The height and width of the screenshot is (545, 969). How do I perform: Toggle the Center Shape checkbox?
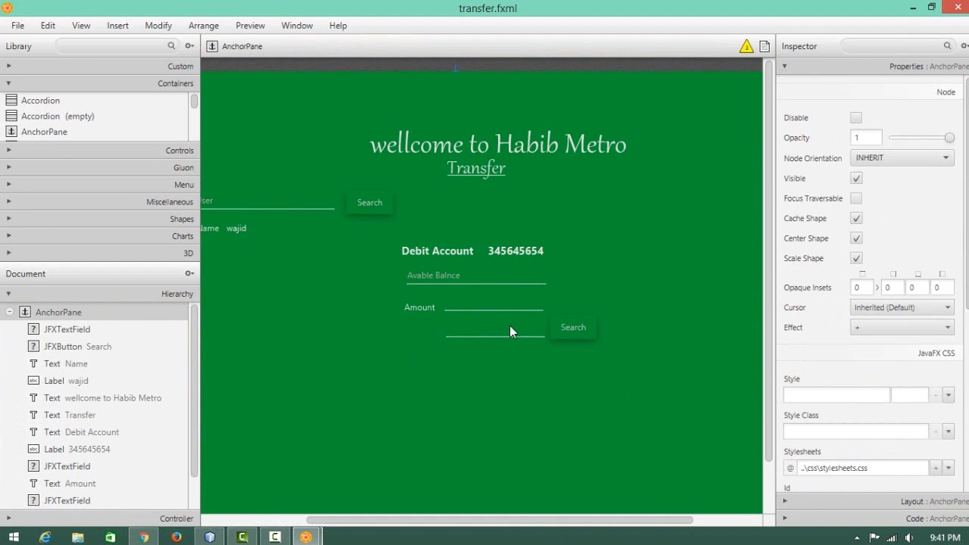tap(856, 238)
